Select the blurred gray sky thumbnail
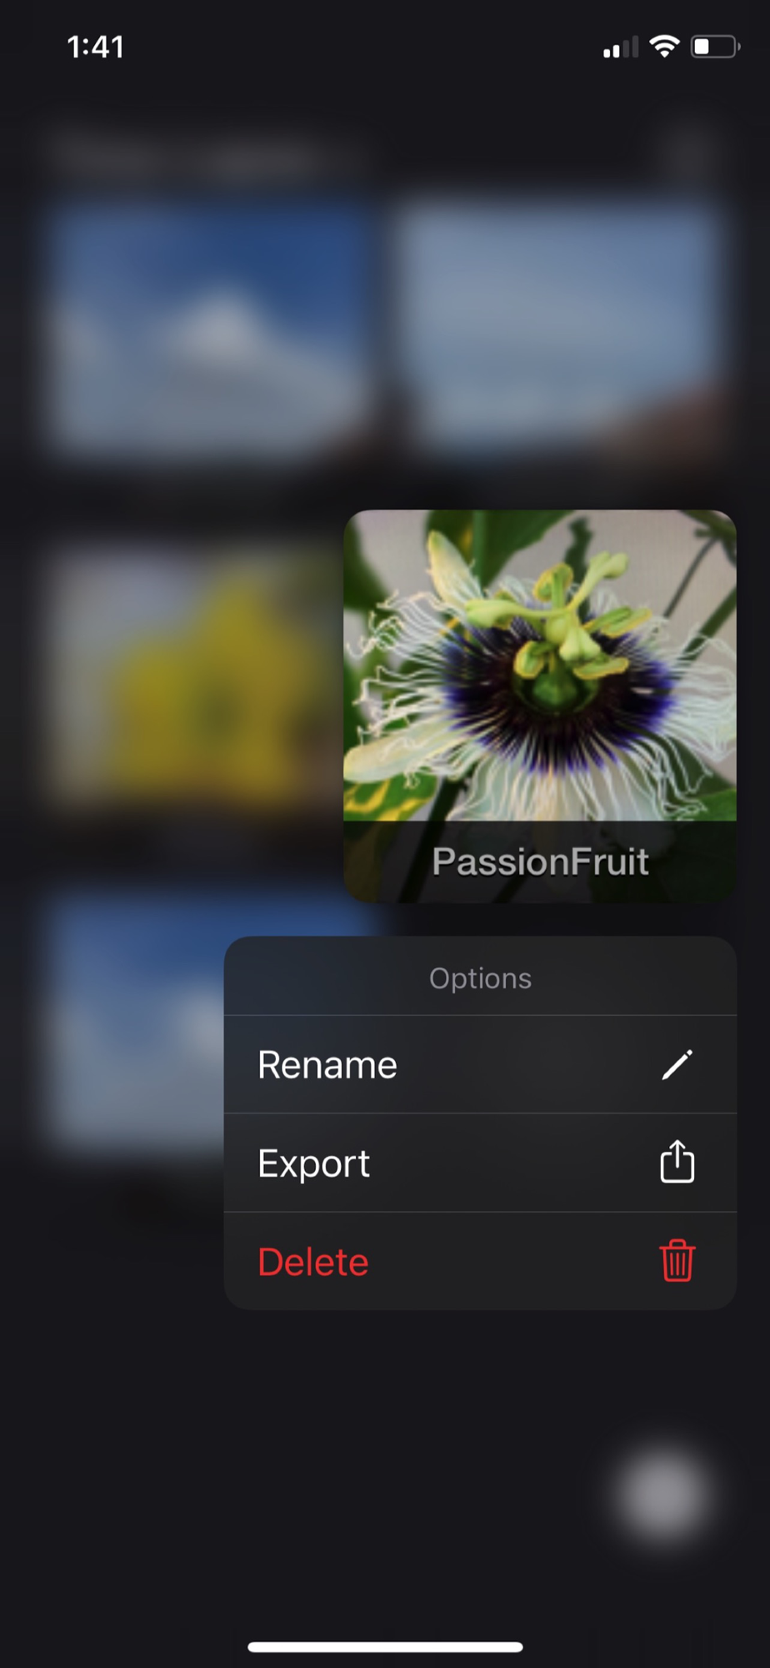770x1668 pixels. tap(560, 327)
